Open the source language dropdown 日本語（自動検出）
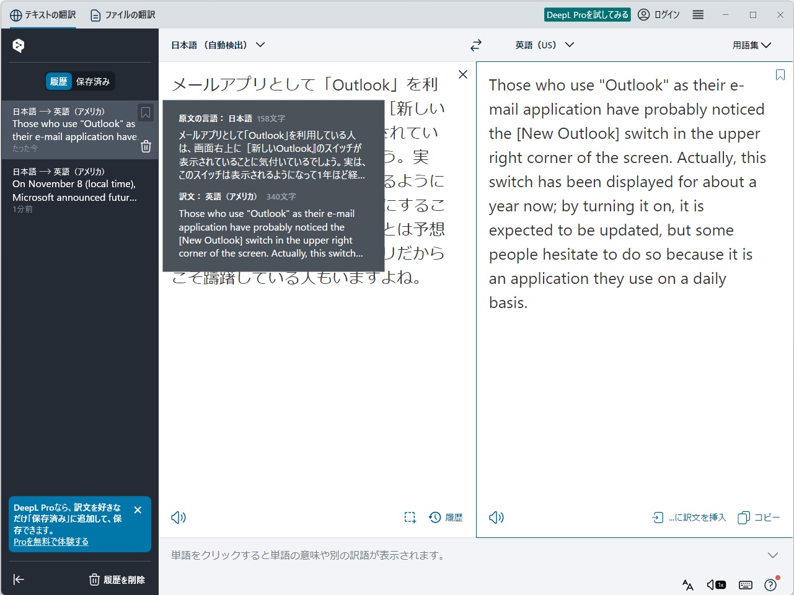The width and height of the screenshot is (794, 595). [218, 45]
